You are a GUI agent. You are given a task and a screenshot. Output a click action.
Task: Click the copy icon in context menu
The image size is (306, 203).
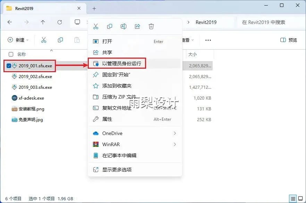pos(110,26)
